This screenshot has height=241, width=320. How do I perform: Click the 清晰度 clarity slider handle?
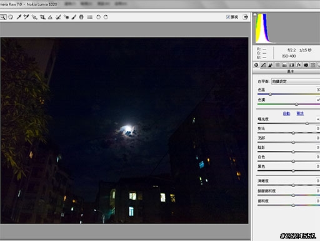[x=293, y=185]
